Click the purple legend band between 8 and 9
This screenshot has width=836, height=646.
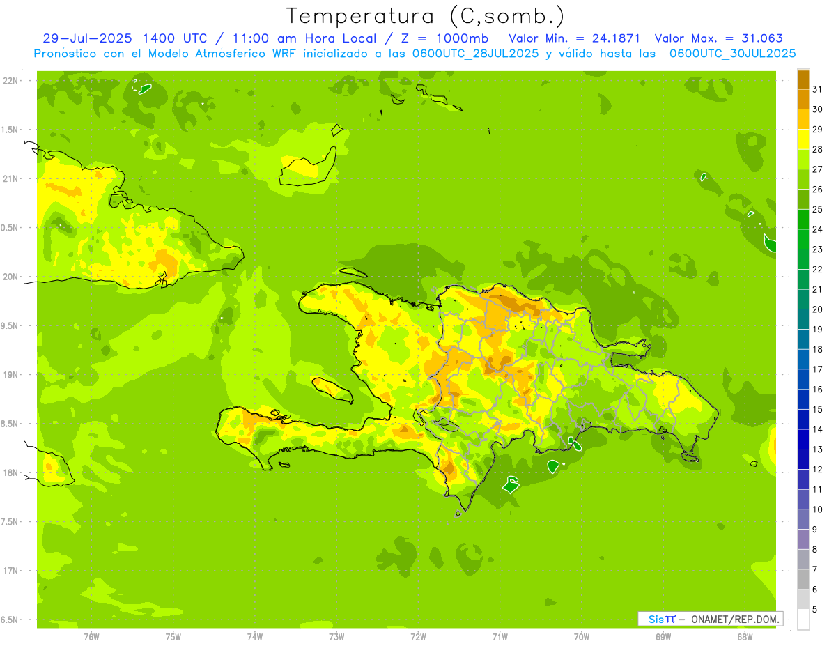[x=803, y=539]
